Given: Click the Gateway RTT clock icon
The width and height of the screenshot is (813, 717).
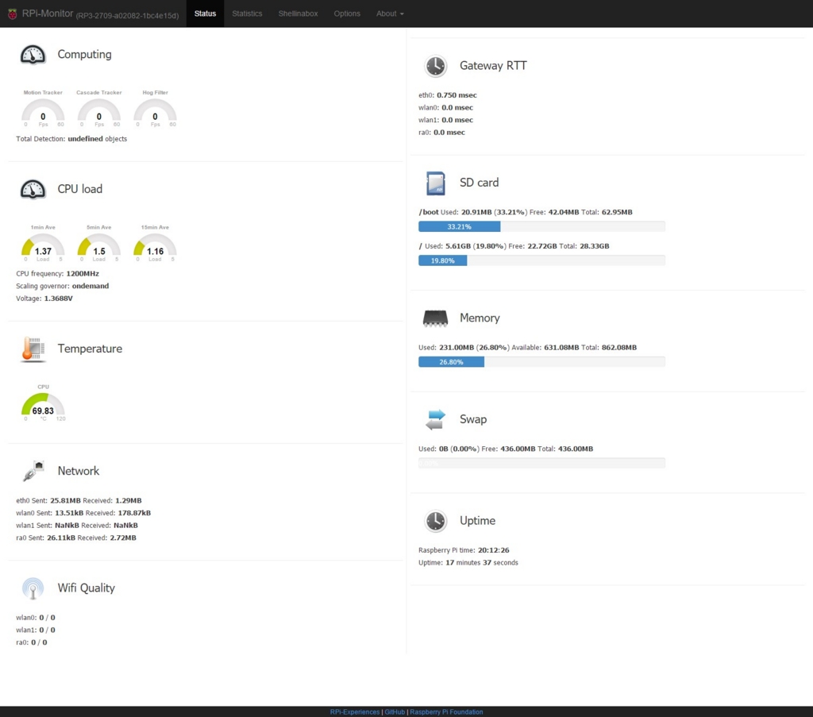Looking at the screenshot, I should [x=436, y=66].
